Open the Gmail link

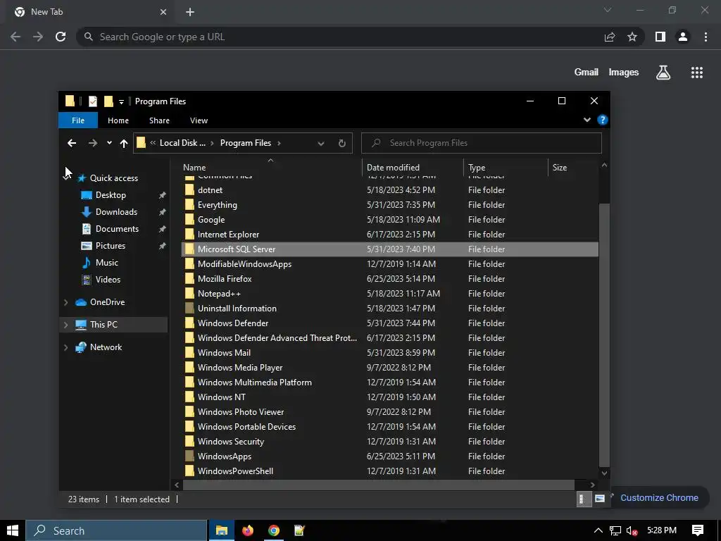click(587, 73)
